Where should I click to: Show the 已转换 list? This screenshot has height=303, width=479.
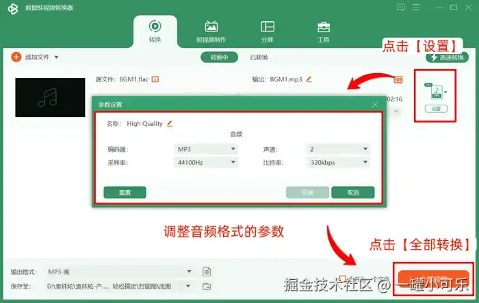pos(259,57)
